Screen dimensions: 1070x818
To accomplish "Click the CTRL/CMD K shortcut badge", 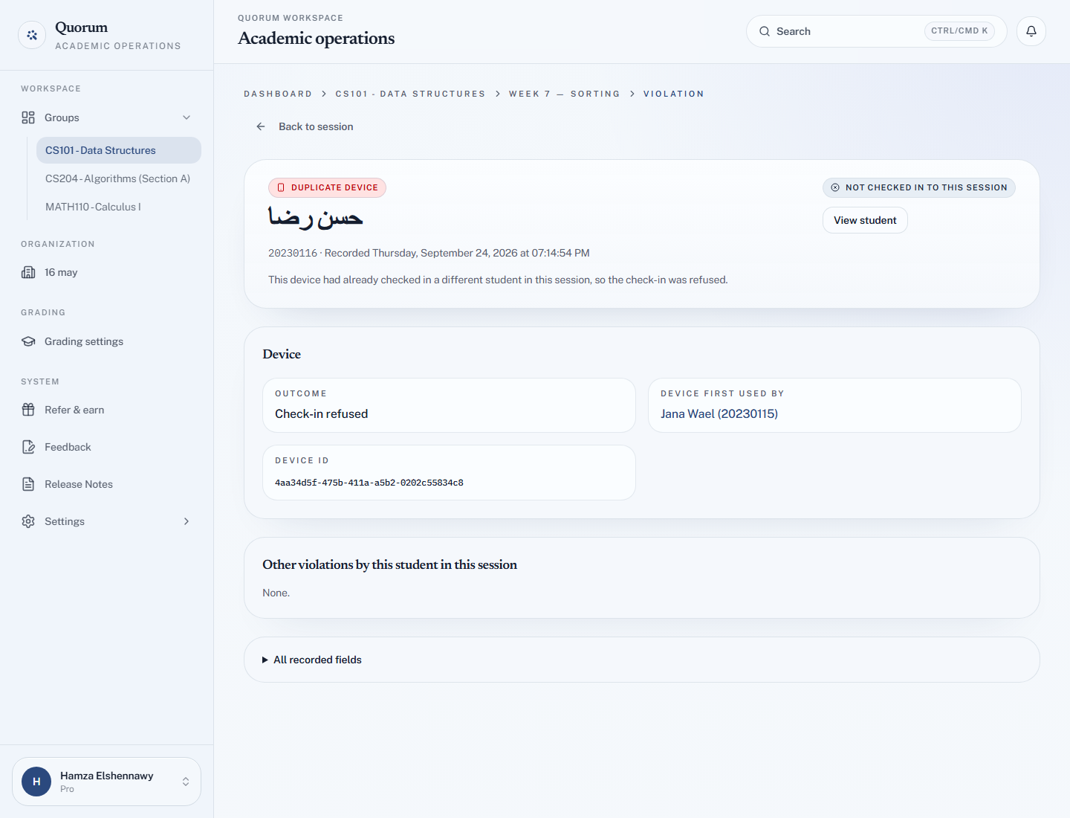I will [x=959, y=31].
